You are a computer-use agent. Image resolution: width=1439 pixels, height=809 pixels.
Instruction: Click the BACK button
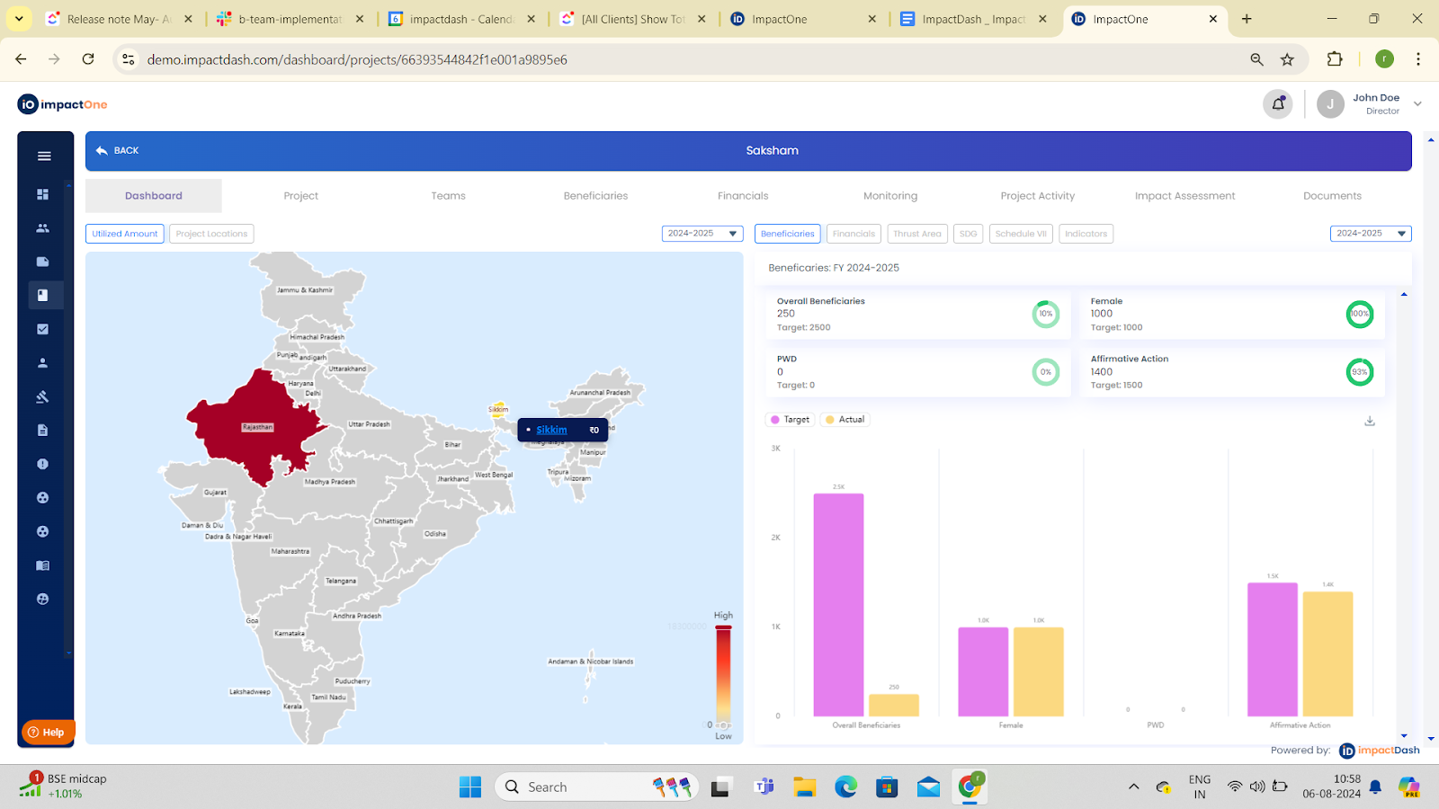(118, 151)
